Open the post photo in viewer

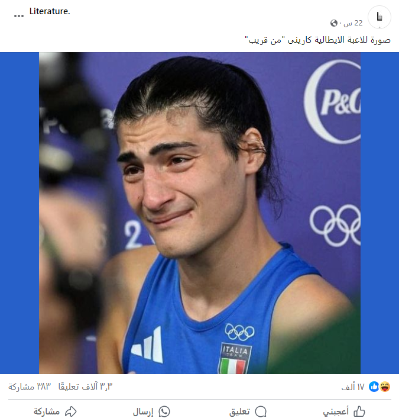[200, 213]
